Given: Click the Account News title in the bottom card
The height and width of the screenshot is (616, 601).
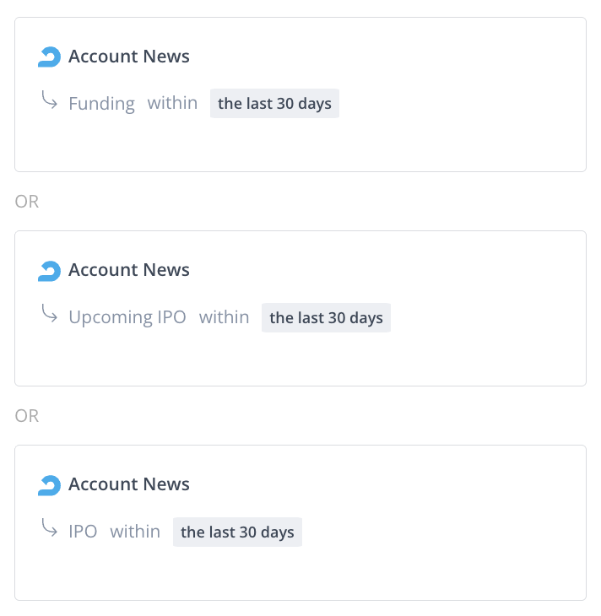Looking at the screenshot, I should (129, 484).
